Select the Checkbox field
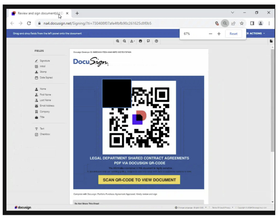This screenshot has width=280, height=219. tap(42, 134)
